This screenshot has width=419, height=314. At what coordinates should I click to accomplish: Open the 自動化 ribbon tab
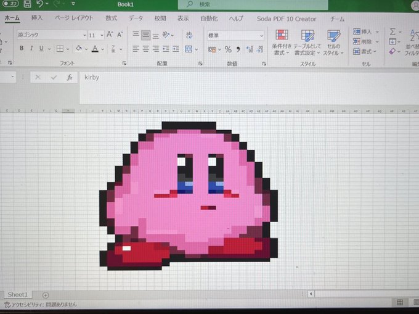point(209,19)
